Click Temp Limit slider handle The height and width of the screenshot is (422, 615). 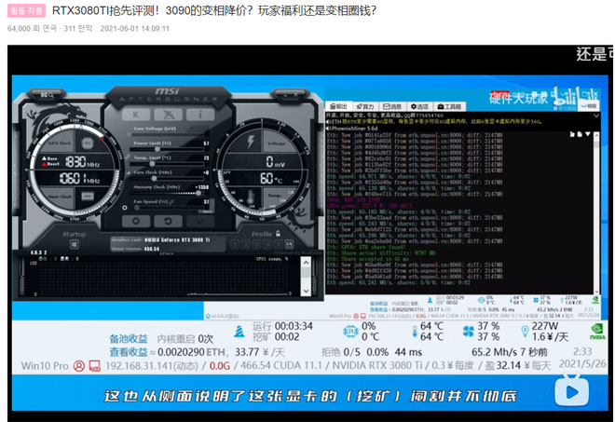[152, 164]
